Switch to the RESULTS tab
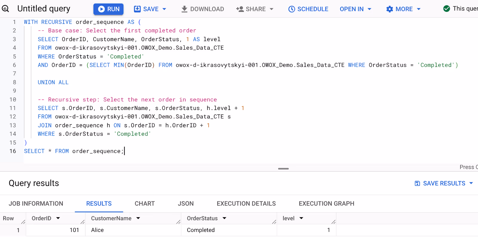This screenshot has height=237, width=478. pyautogui.click(x=99, y=204)
